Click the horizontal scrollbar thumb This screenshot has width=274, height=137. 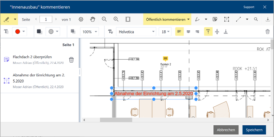click(116, 120)
